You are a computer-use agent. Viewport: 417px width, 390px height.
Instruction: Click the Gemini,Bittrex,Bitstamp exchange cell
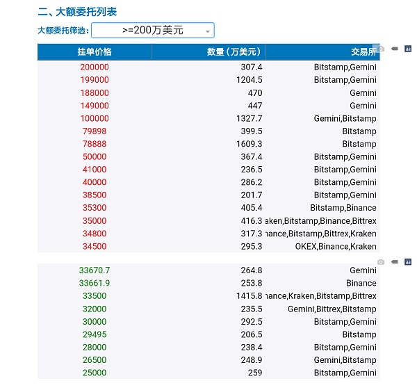332,309
